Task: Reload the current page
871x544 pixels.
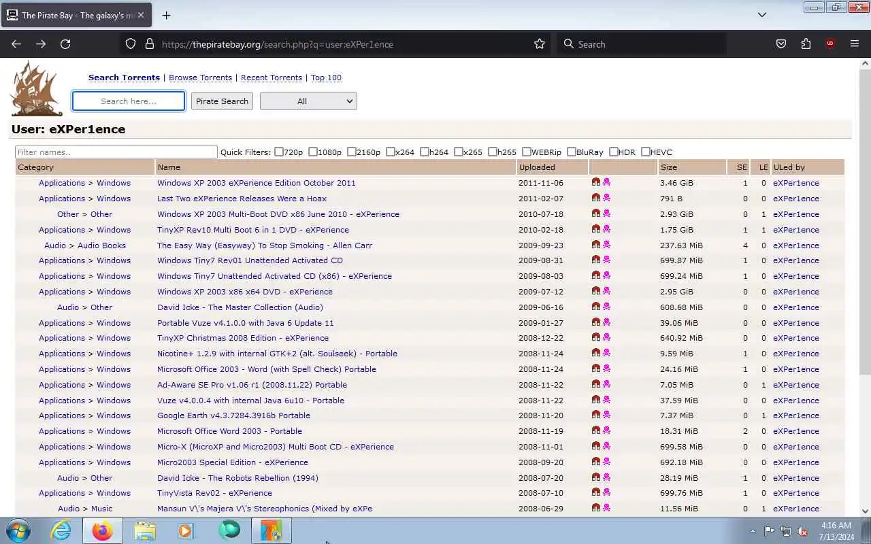Action: [65, 44]
